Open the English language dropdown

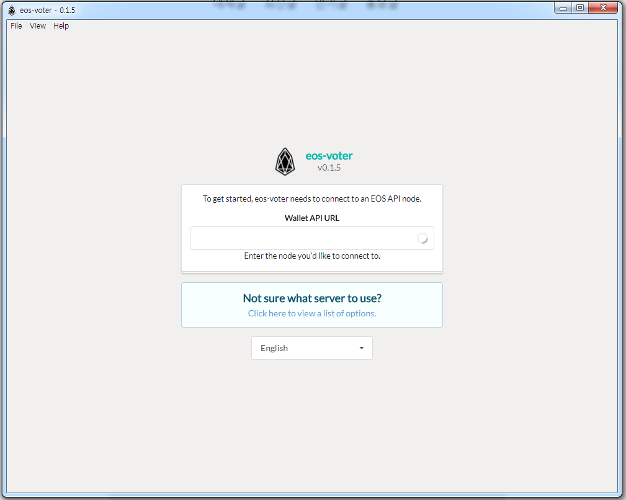(312, 348)
